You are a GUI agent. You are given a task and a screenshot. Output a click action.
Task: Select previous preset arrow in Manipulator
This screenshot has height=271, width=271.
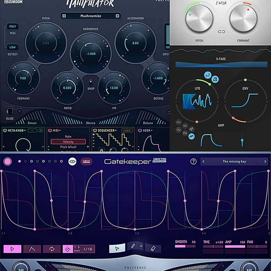click(x=64, y=16)
